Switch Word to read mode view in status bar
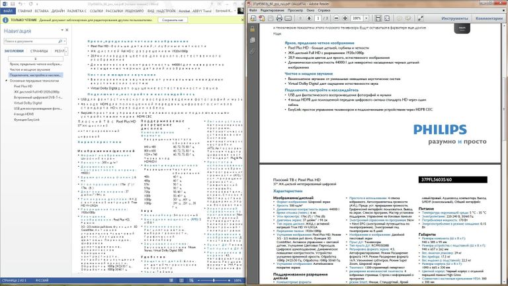Image resolution: width=508 pixels, height=286 pixels. point(171,281)
